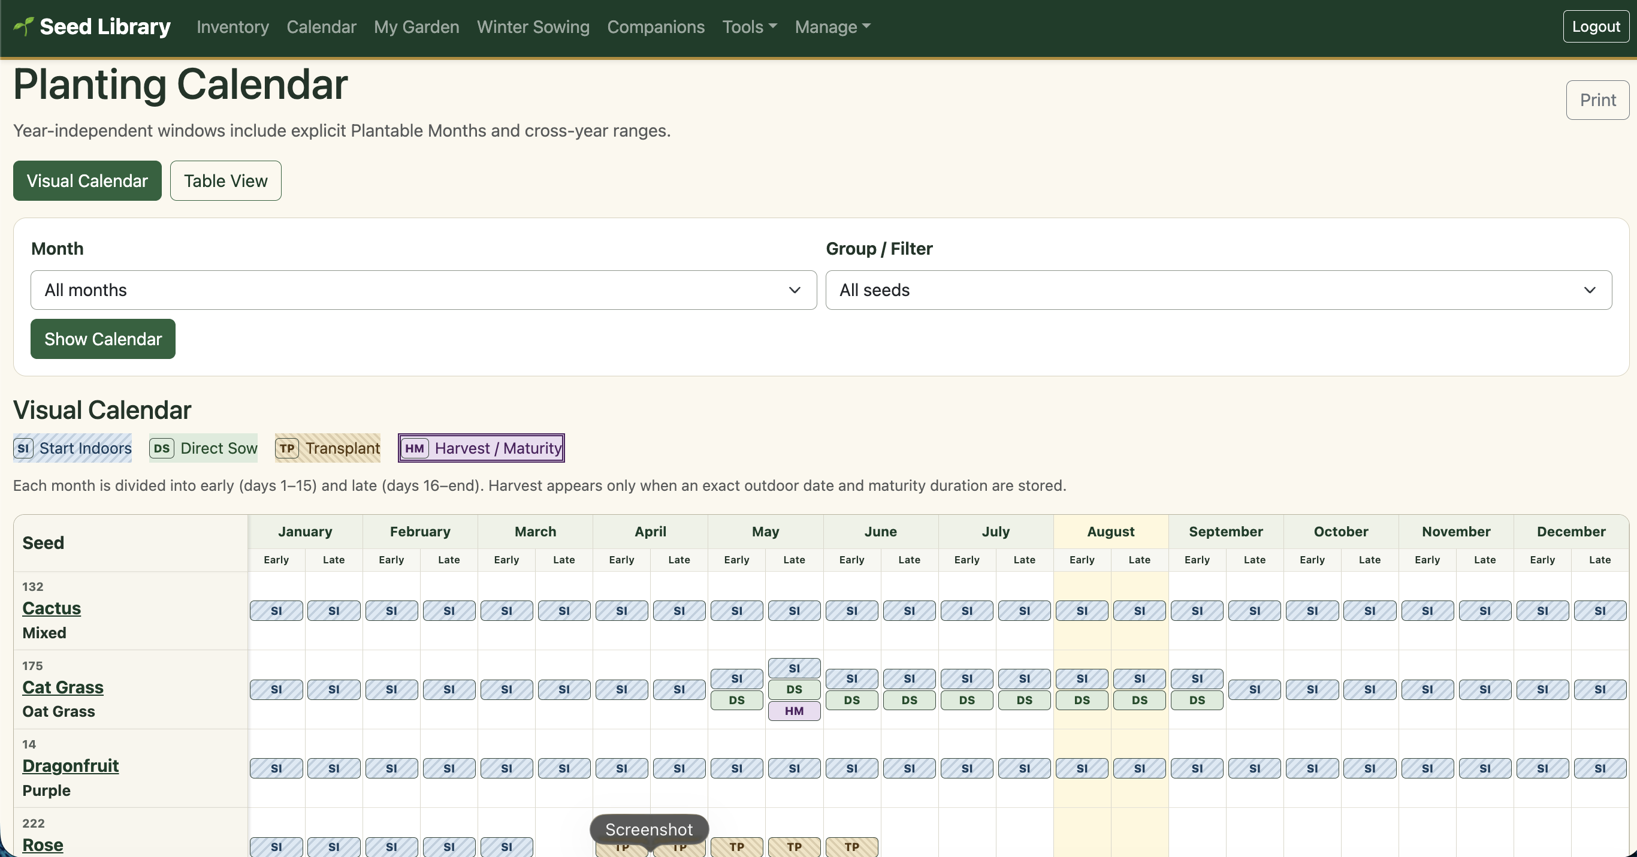The height and width of the screenshot is (857, 1637).
Task: Click Cat Grass late May SI badge
Action: tap(795, 668)
